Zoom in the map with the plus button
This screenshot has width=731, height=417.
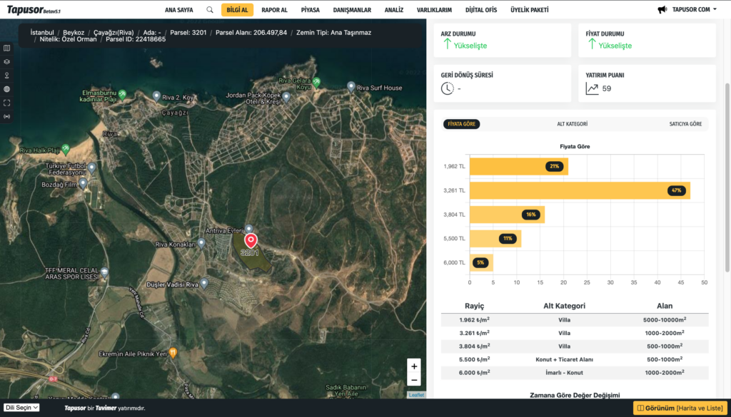pyautogui.click(x=414, y=366)
